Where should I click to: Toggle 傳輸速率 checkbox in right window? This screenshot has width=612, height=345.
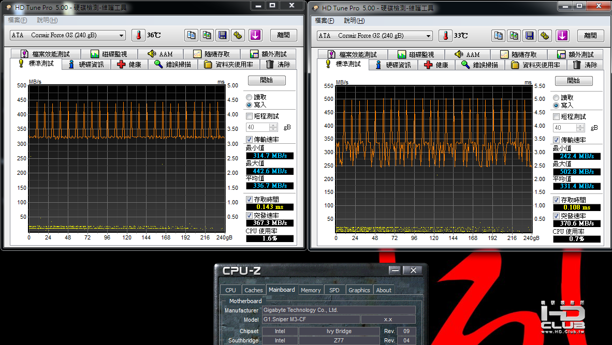click(557, 140)
